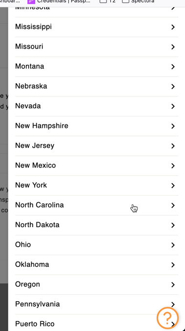Open the Spectora bookmark folder
The image size is (185, 331).
tap(138, 1)
